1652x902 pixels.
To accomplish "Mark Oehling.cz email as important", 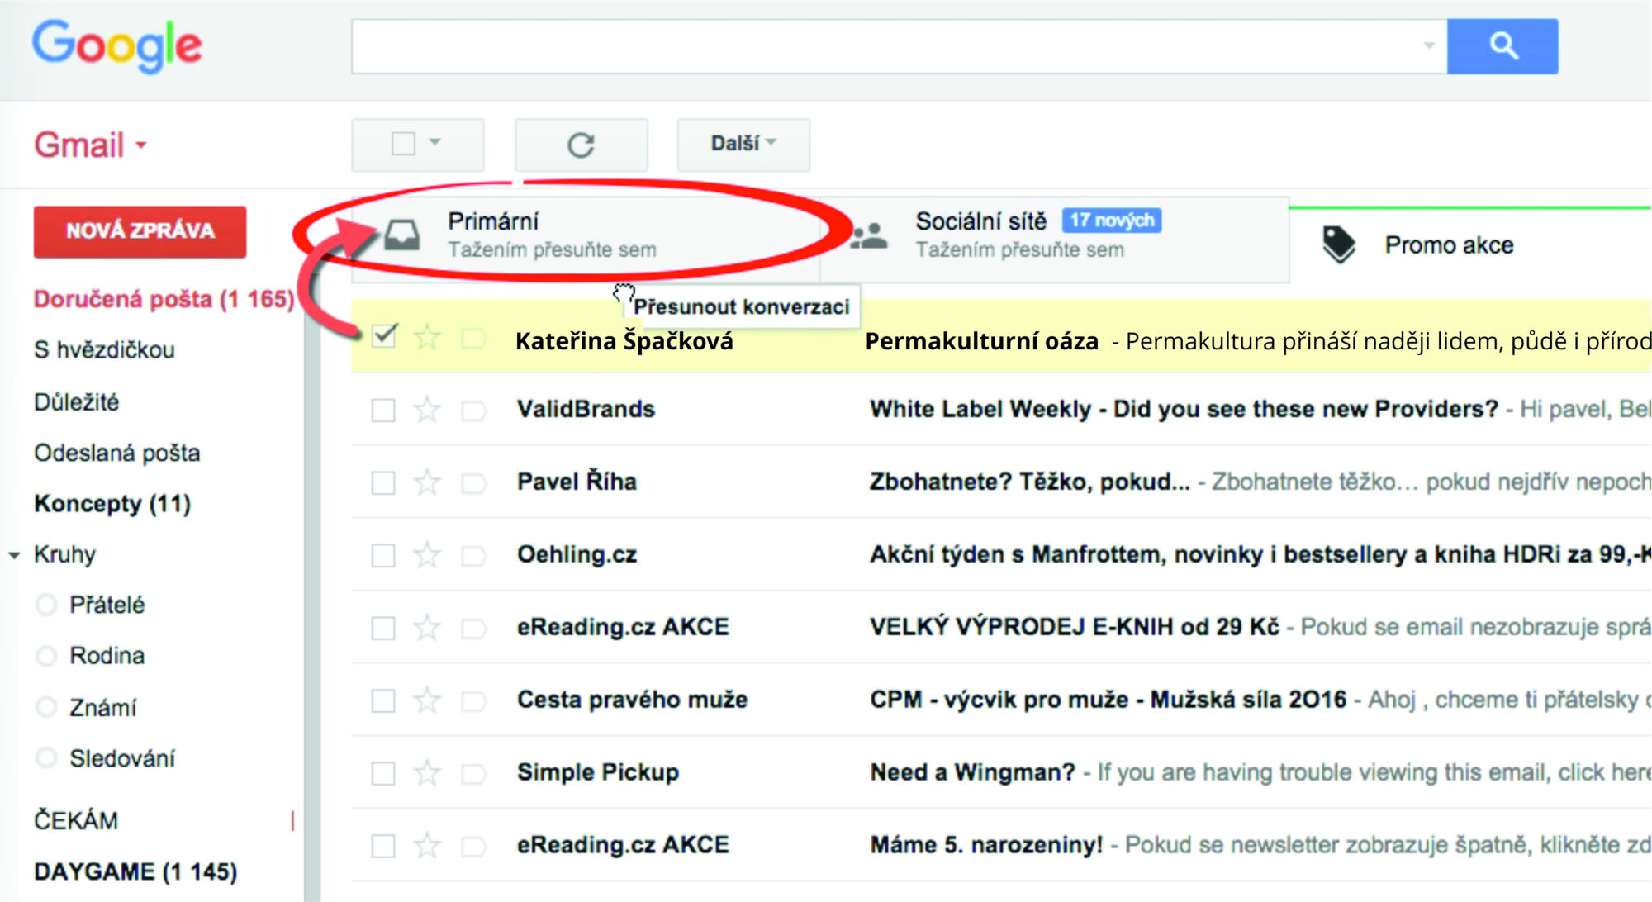I will (x=473, y=556).
